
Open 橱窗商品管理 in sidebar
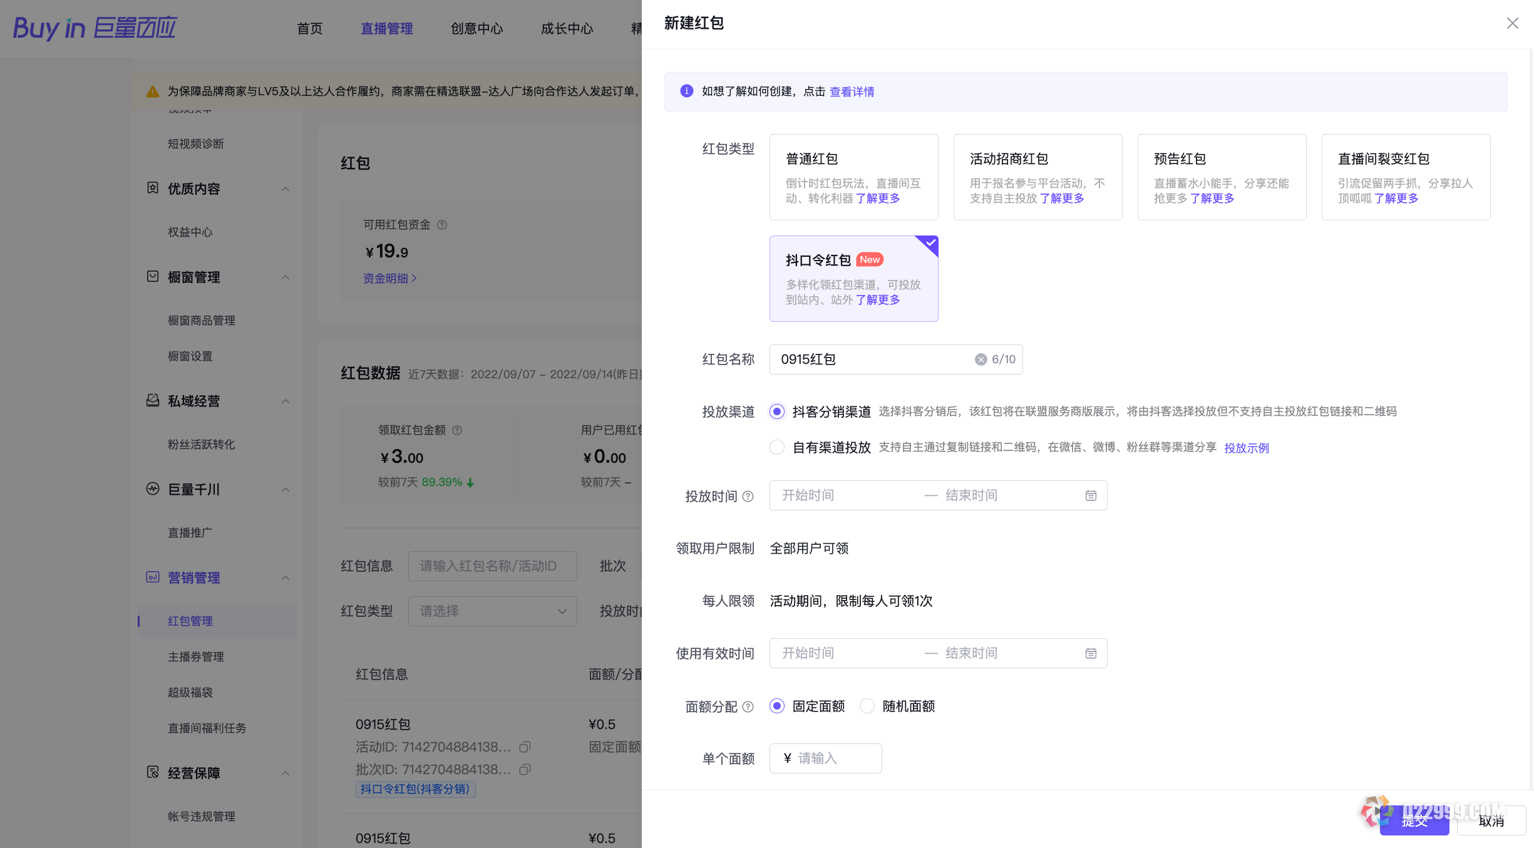pyautogui.click(x=202, y=321)
